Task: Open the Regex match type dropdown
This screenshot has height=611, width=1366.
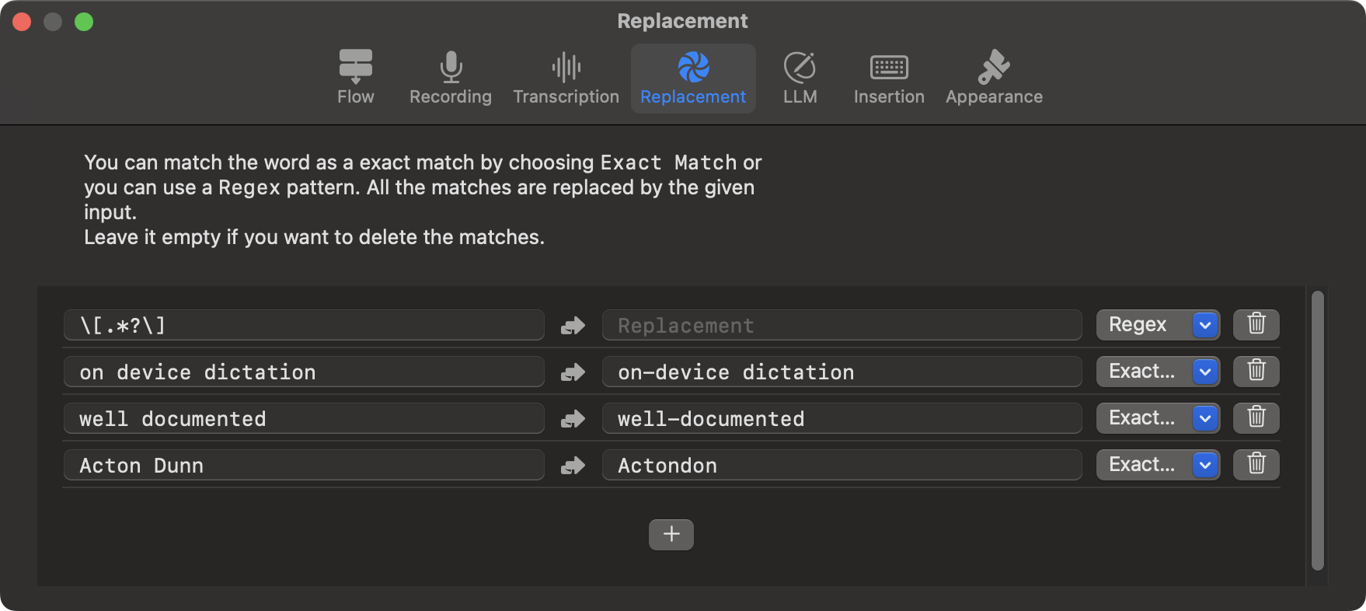Action: tap(1158, 324)
